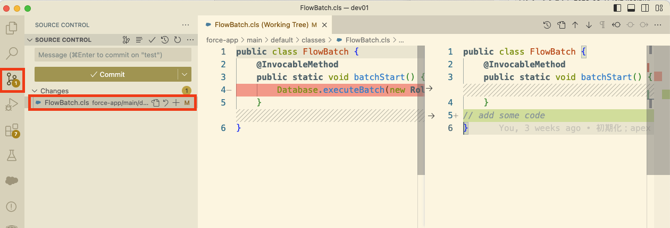This screenshot has width=670, height=228.
Task: Open the Run and Debug view
Action: coord(12,104)
